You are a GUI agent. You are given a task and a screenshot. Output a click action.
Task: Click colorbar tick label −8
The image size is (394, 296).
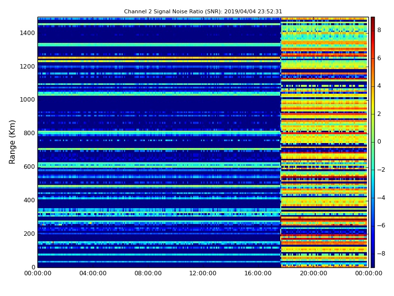coord(381,254)
